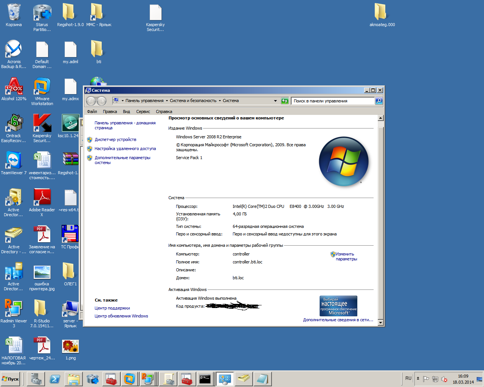Open PowerShell from the taskbar
The height and width of the screenshot is (387, 484).
[x=55, y=379]
